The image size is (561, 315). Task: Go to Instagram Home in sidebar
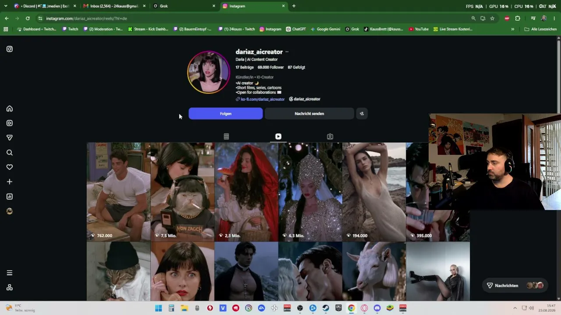click(10, 108)
